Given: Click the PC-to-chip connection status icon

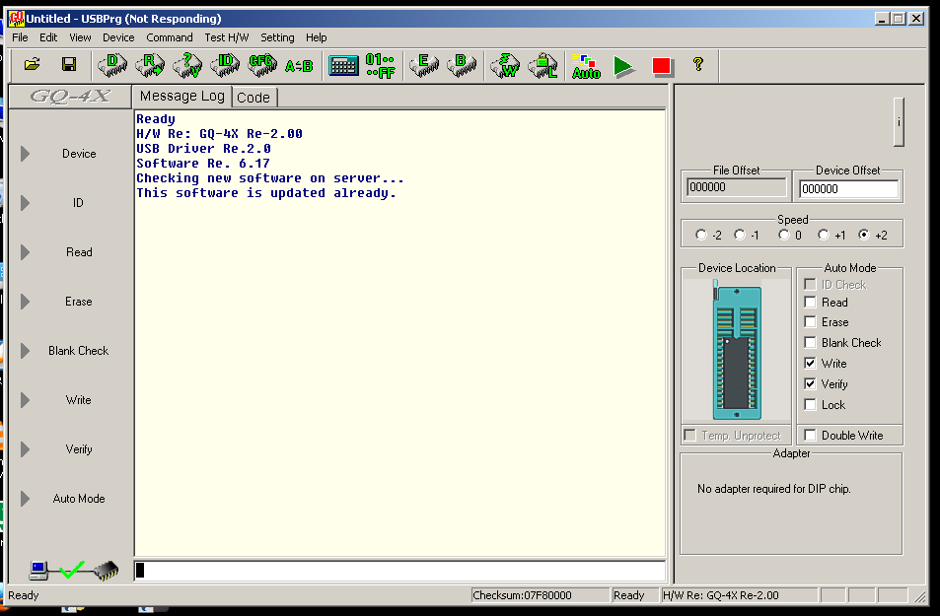Looking at the screenshot, I should [x=73, y=570].
